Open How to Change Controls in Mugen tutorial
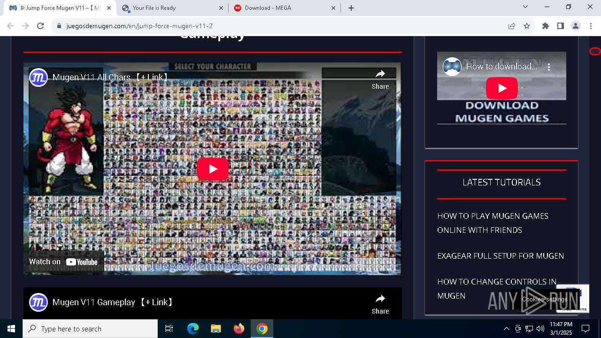 [497, 289]
